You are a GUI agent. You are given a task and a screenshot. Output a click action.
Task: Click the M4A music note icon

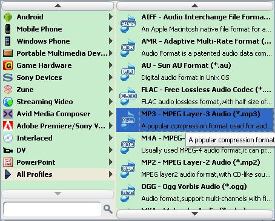128,145
